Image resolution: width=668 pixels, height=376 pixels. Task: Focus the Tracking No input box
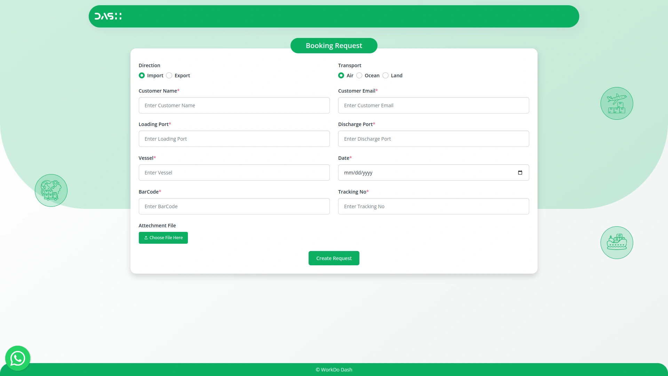(433, 206)
